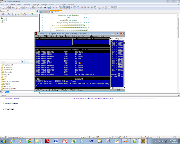Select the C: drive in Explorer tree
180x144 pixels.
[x=4, y=18]
